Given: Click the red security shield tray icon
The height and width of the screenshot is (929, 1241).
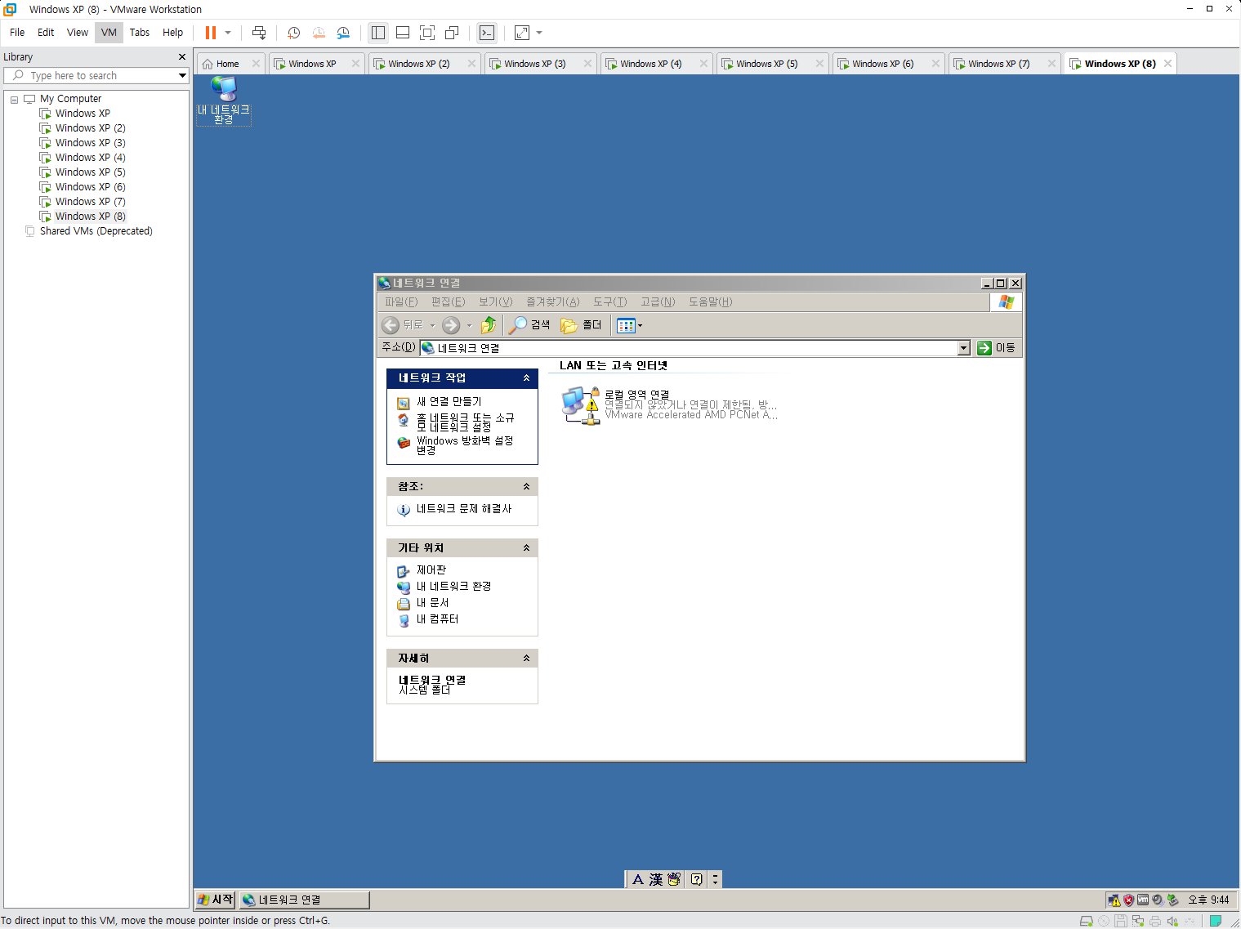Looking at the screenshot, I should coord(1128,900).
